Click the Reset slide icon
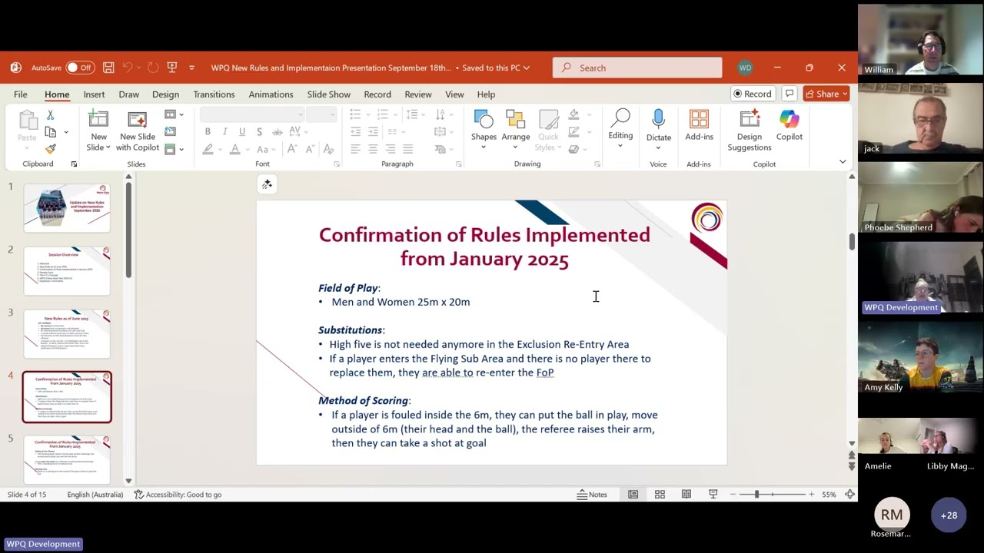984x553 pixels. tap(170, 131)
